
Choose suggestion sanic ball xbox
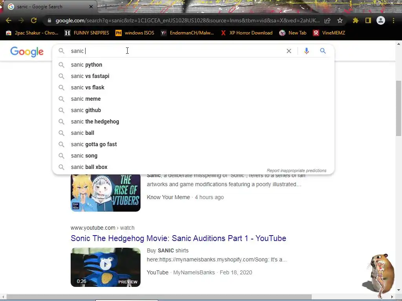point(193,167)
